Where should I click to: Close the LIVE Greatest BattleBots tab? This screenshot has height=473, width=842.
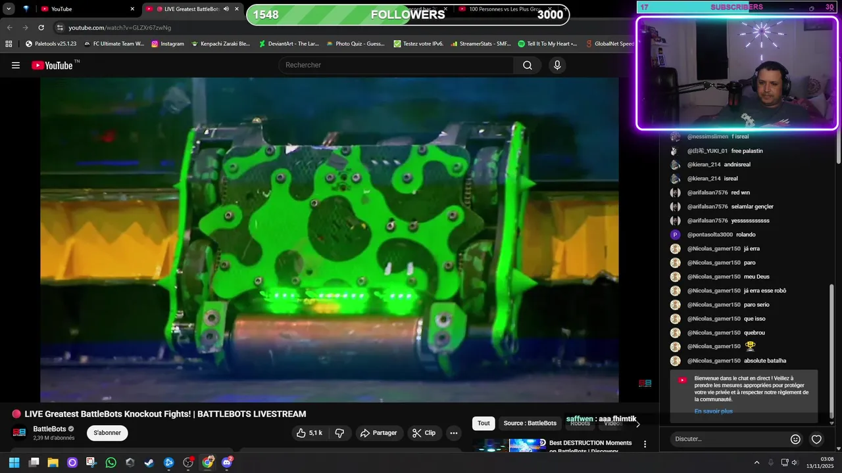(x=237, y=9)
